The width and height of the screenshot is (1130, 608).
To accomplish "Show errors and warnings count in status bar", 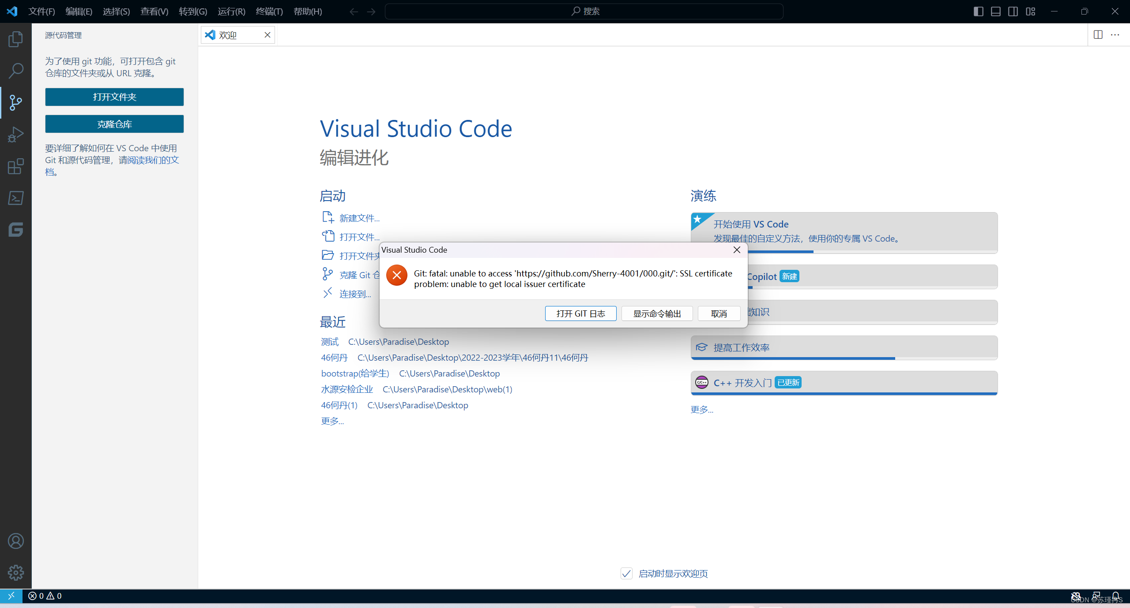I will coord(45,596).
